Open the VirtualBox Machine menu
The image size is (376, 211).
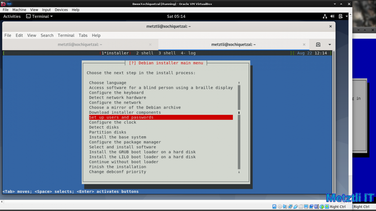point(19,10)
